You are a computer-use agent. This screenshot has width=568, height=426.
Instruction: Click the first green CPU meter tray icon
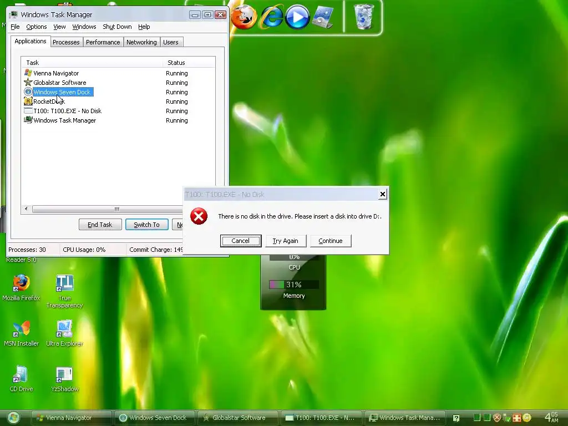point(477,418)
